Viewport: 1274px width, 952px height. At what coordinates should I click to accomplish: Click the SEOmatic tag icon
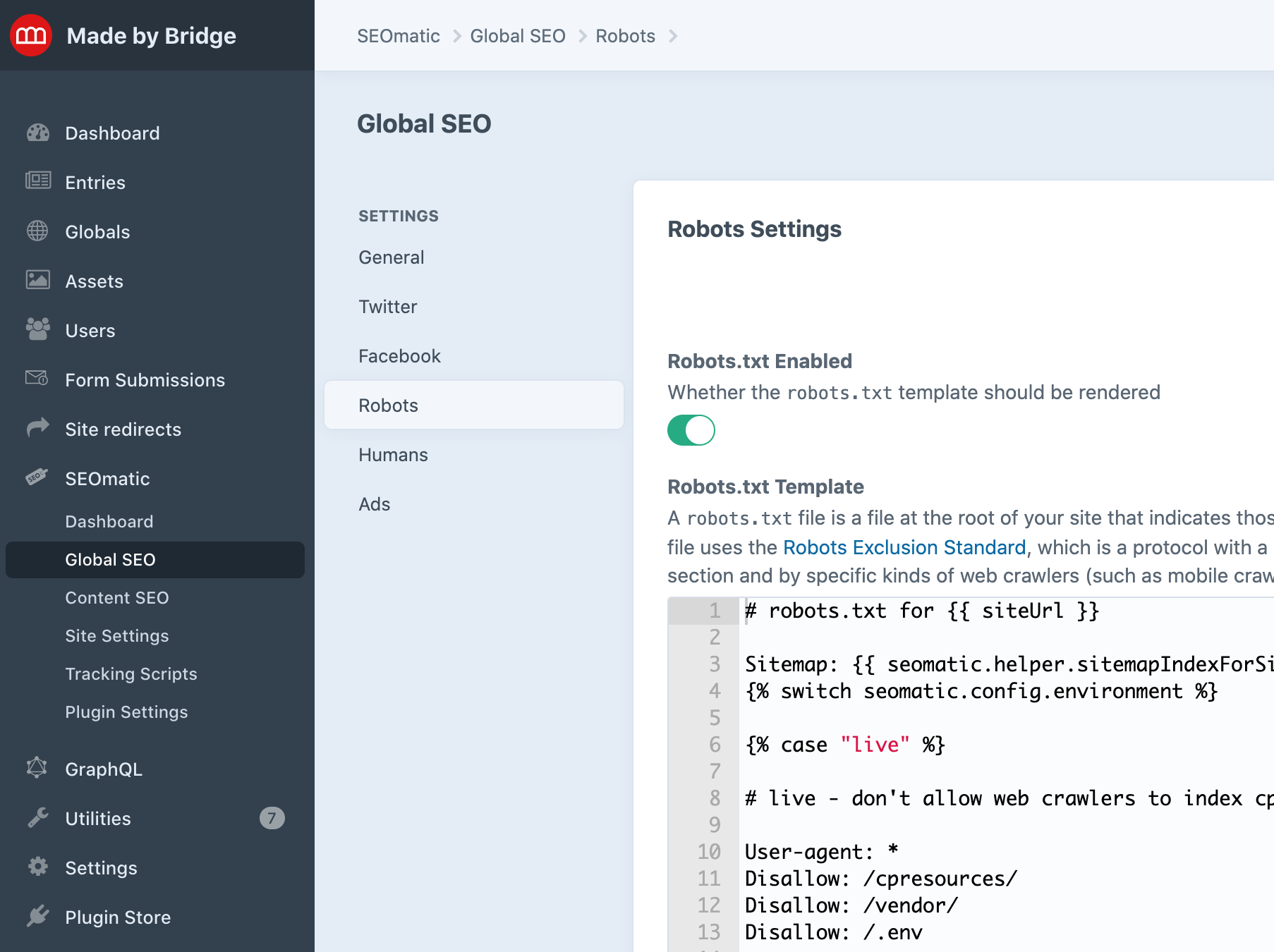(37, 477)
